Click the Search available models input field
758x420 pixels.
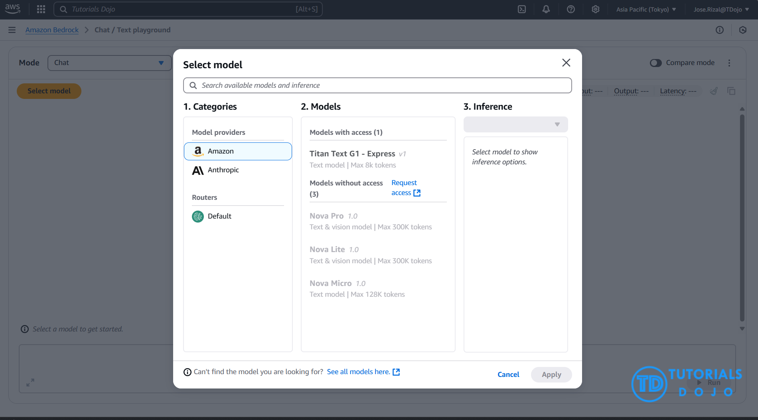pos(377,85)
